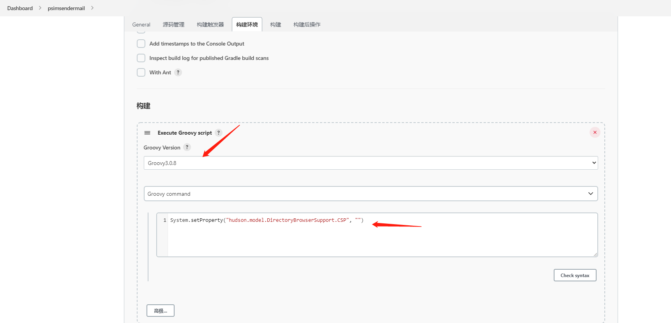Click resize grip of Groovy script textarea

point(595,255)
